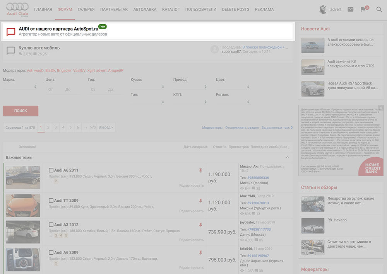Open Партнеры АК menu item
Viewport: 387px width, 274px height.
coord(114,9)
